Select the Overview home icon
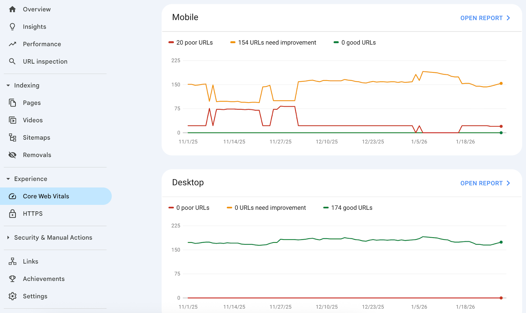The height and width of the screenshot is (313, 526). click(x=12, y=9)
